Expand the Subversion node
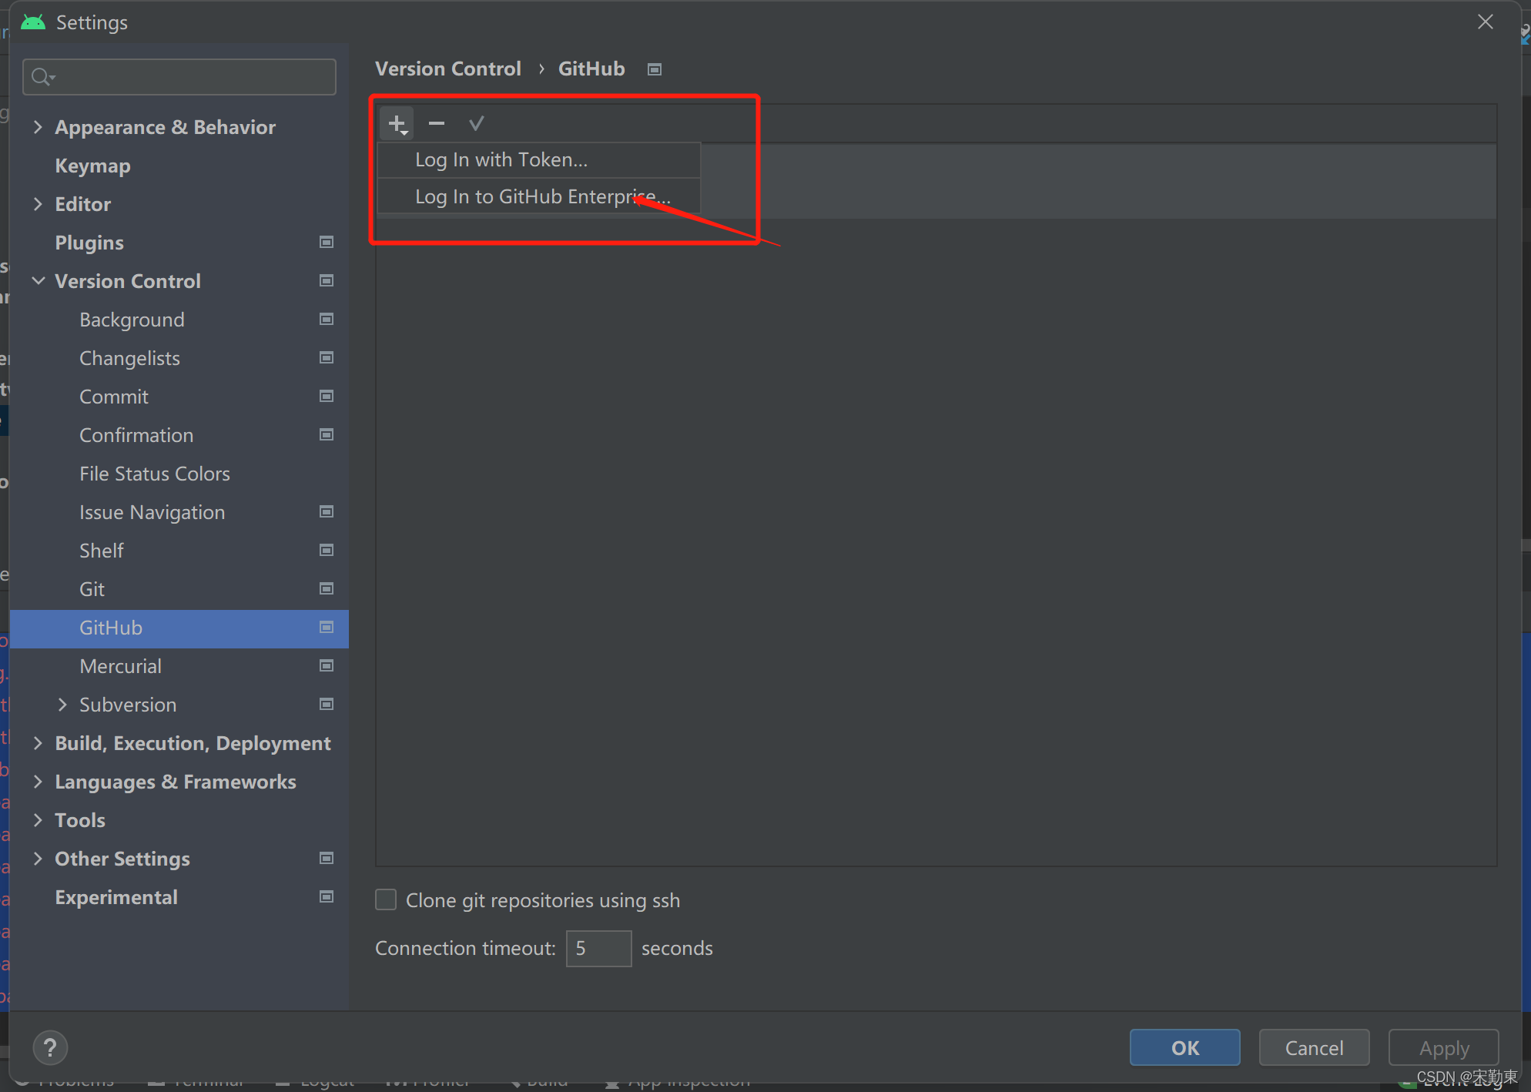 (62, 705)
